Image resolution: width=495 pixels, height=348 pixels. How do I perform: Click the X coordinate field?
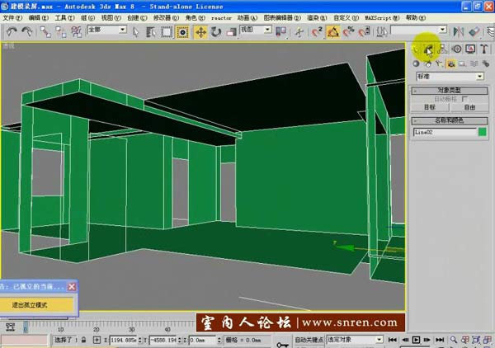pos(124,340)
